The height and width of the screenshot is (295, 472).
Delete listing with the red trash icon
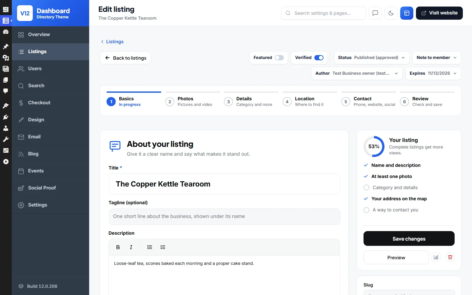click(x=450, y=257)
